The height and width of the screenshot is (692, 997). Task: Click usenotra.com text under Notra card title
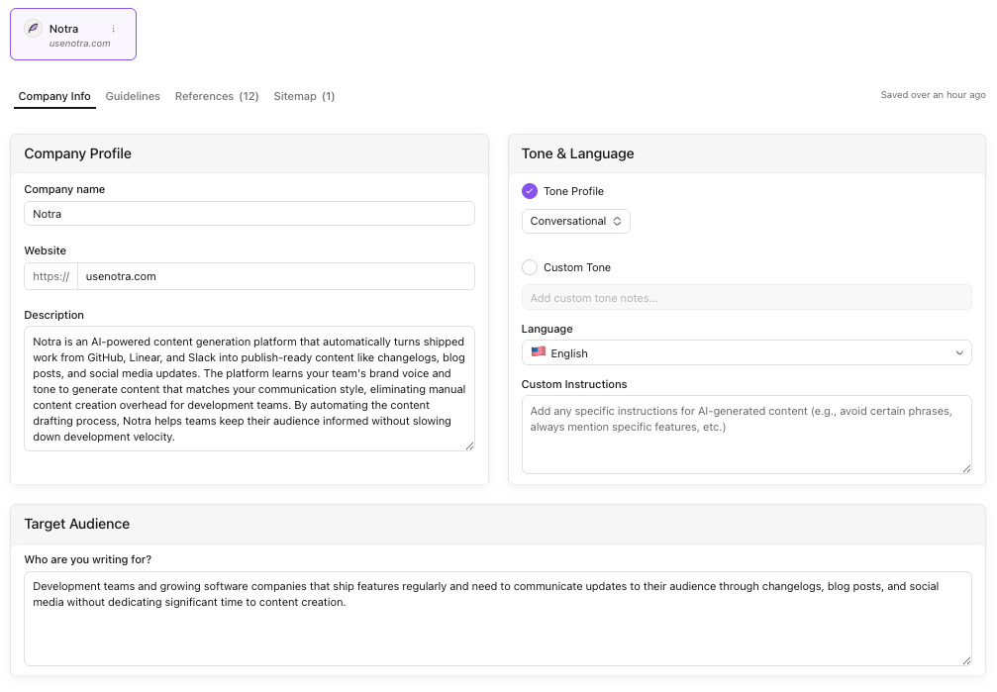pos(79,44)
